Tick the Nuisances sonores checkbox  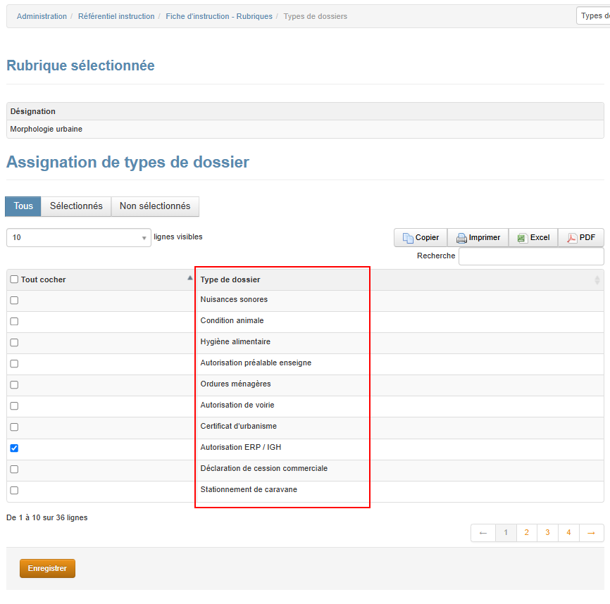pyautogui.click(x=14, y=301)
